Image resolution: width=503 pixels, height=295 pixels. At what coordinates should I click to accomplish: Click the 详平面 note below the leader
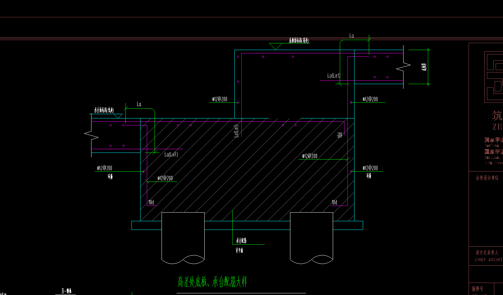(x=239, y=250)
